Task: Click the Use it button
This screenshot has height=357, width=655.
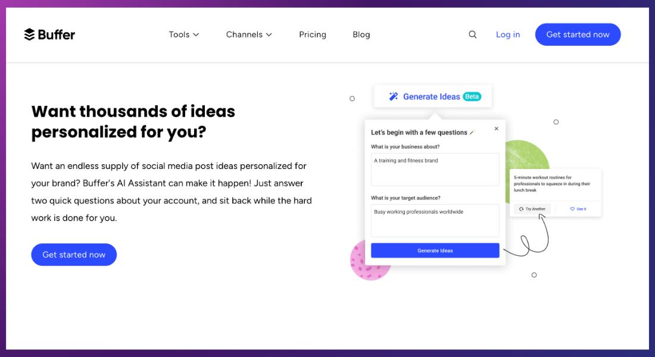Action: click(x=578, y=209)
